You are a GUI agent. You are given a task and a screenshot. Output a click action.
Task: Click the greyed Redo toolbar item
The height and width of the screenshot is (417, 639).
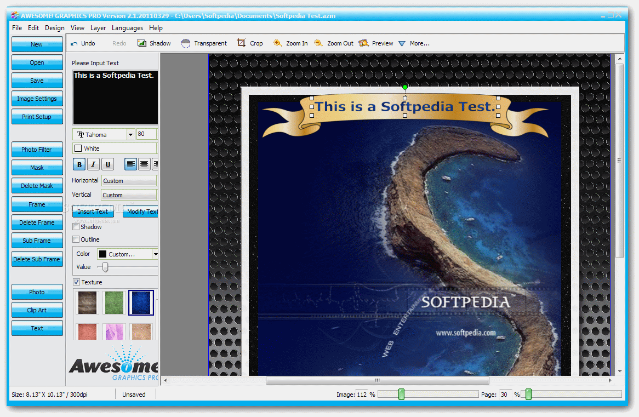tap(119, 43)
